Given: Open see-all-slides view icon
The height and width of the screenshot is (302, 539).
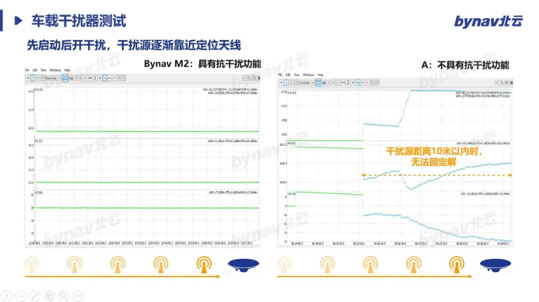Looking at the screenshot, I should click(49, 296).
